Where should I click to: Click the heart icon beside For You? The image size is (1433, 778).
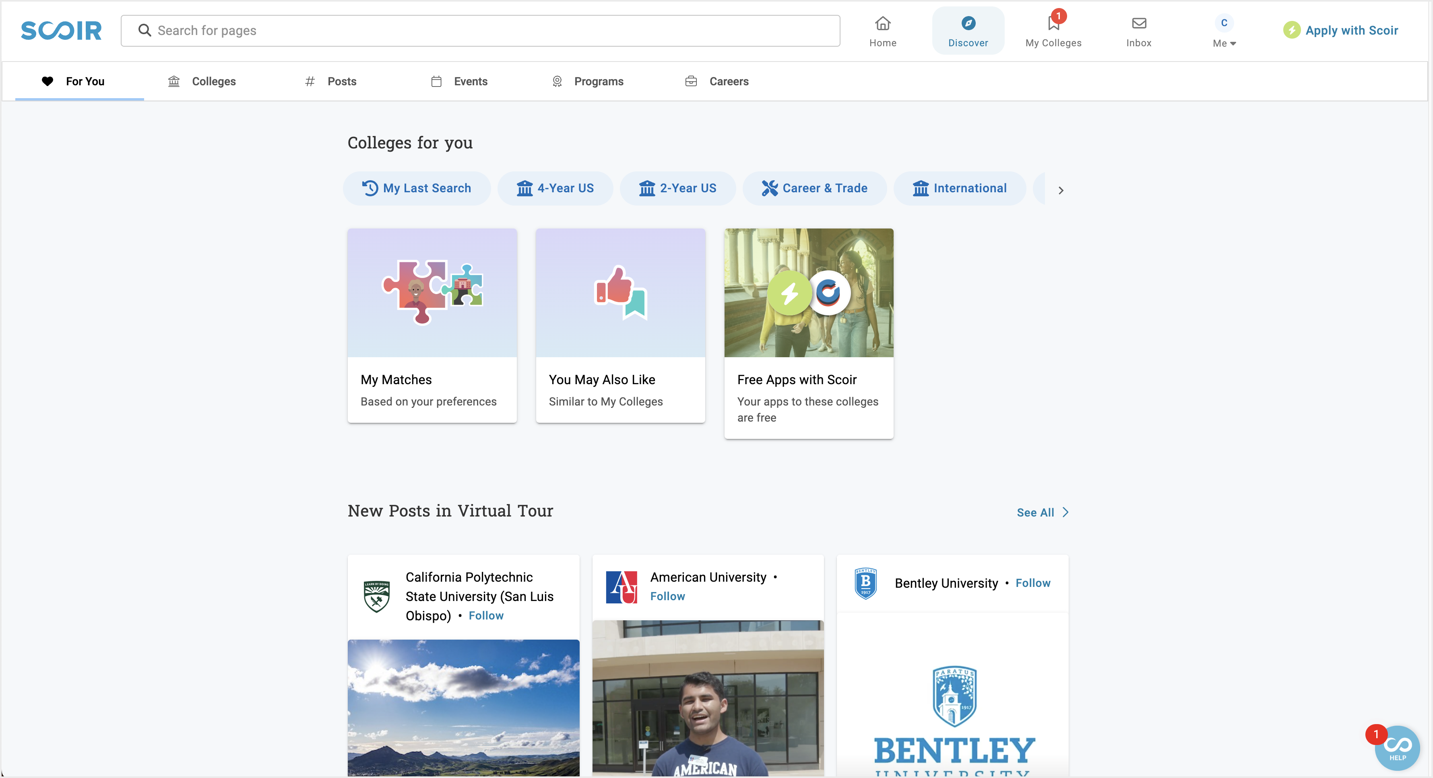tap(47, 81)
